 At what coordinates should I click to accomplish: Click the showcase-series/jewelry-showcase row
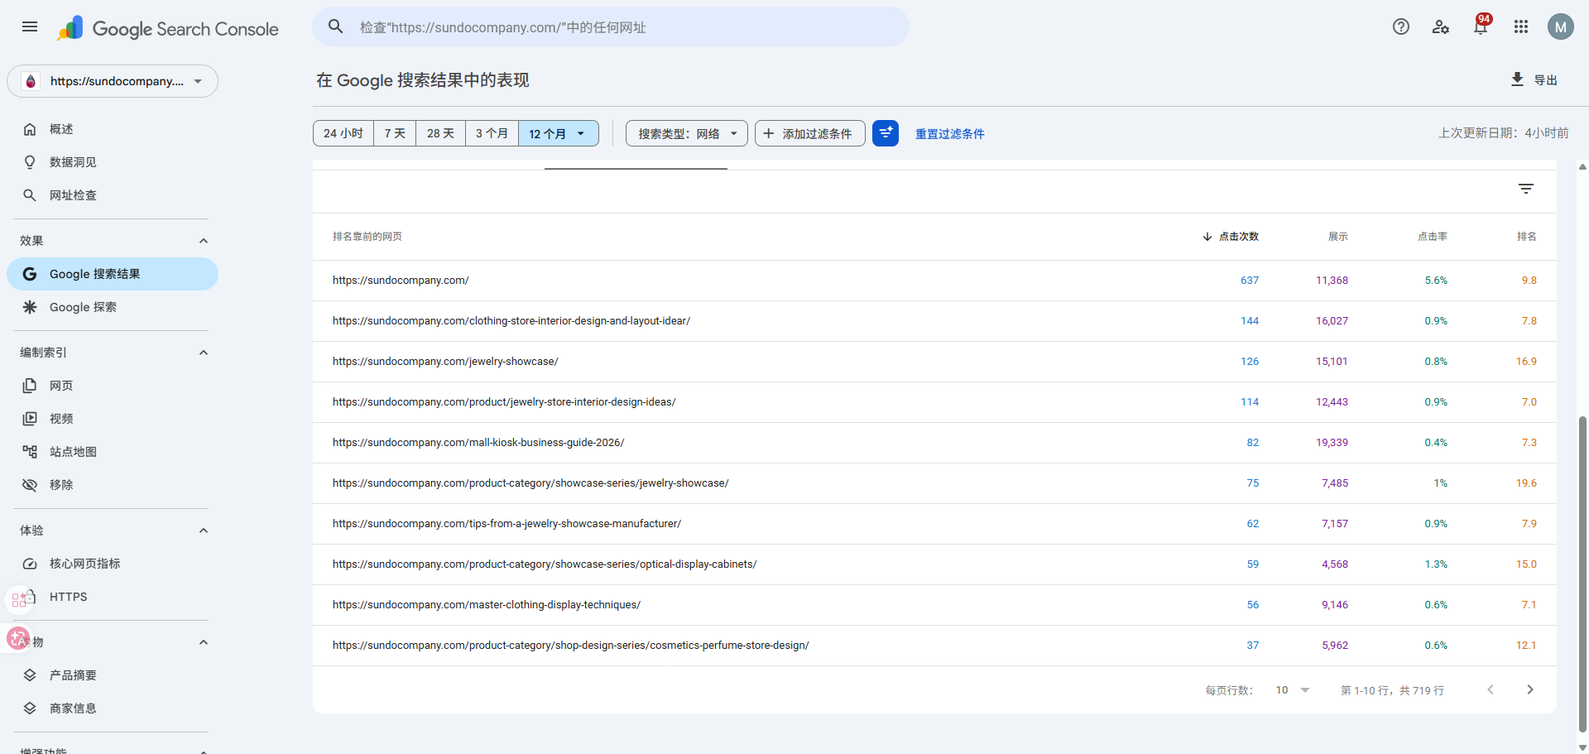point(934,483)
